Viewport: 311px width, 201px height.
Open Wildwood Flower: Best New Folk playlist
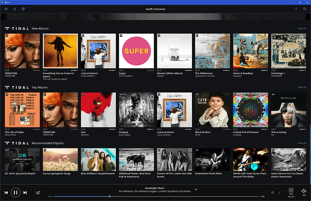tap(137, 160)
